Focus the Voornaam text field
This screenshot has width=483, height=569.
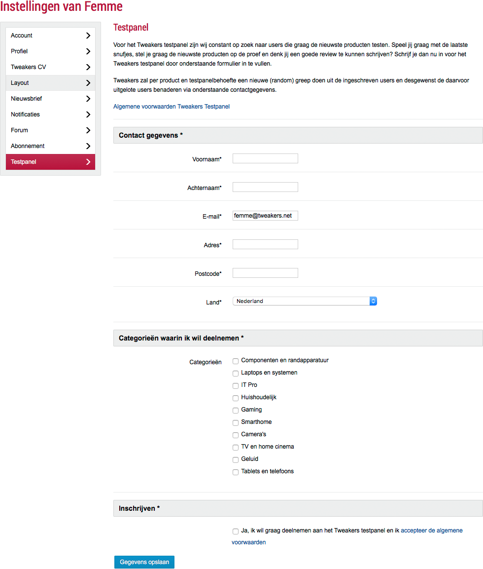point(265,158)
